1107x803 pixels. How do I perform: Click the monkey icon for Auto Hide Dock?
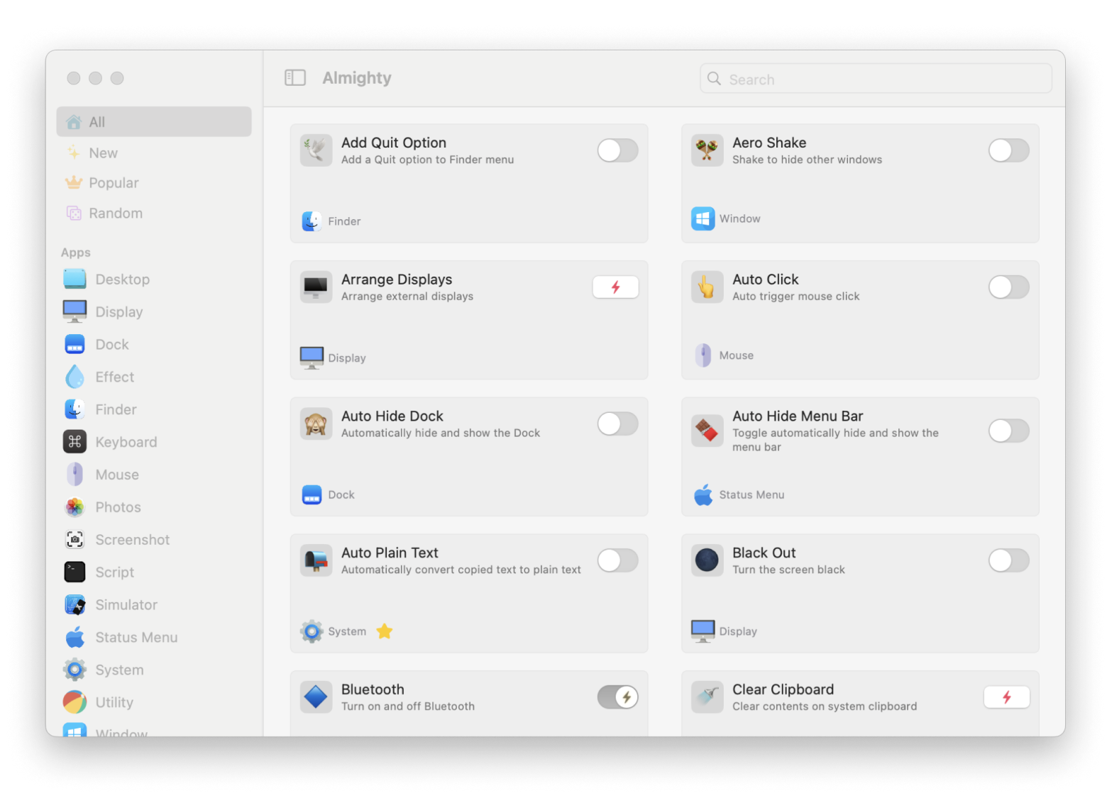coord(316,424)
